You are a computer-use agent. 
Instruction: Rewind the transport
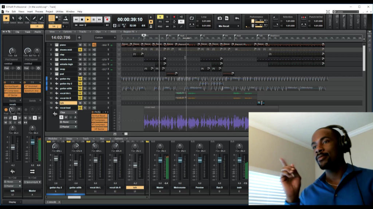pyautogui.click(x=76, y=20)
